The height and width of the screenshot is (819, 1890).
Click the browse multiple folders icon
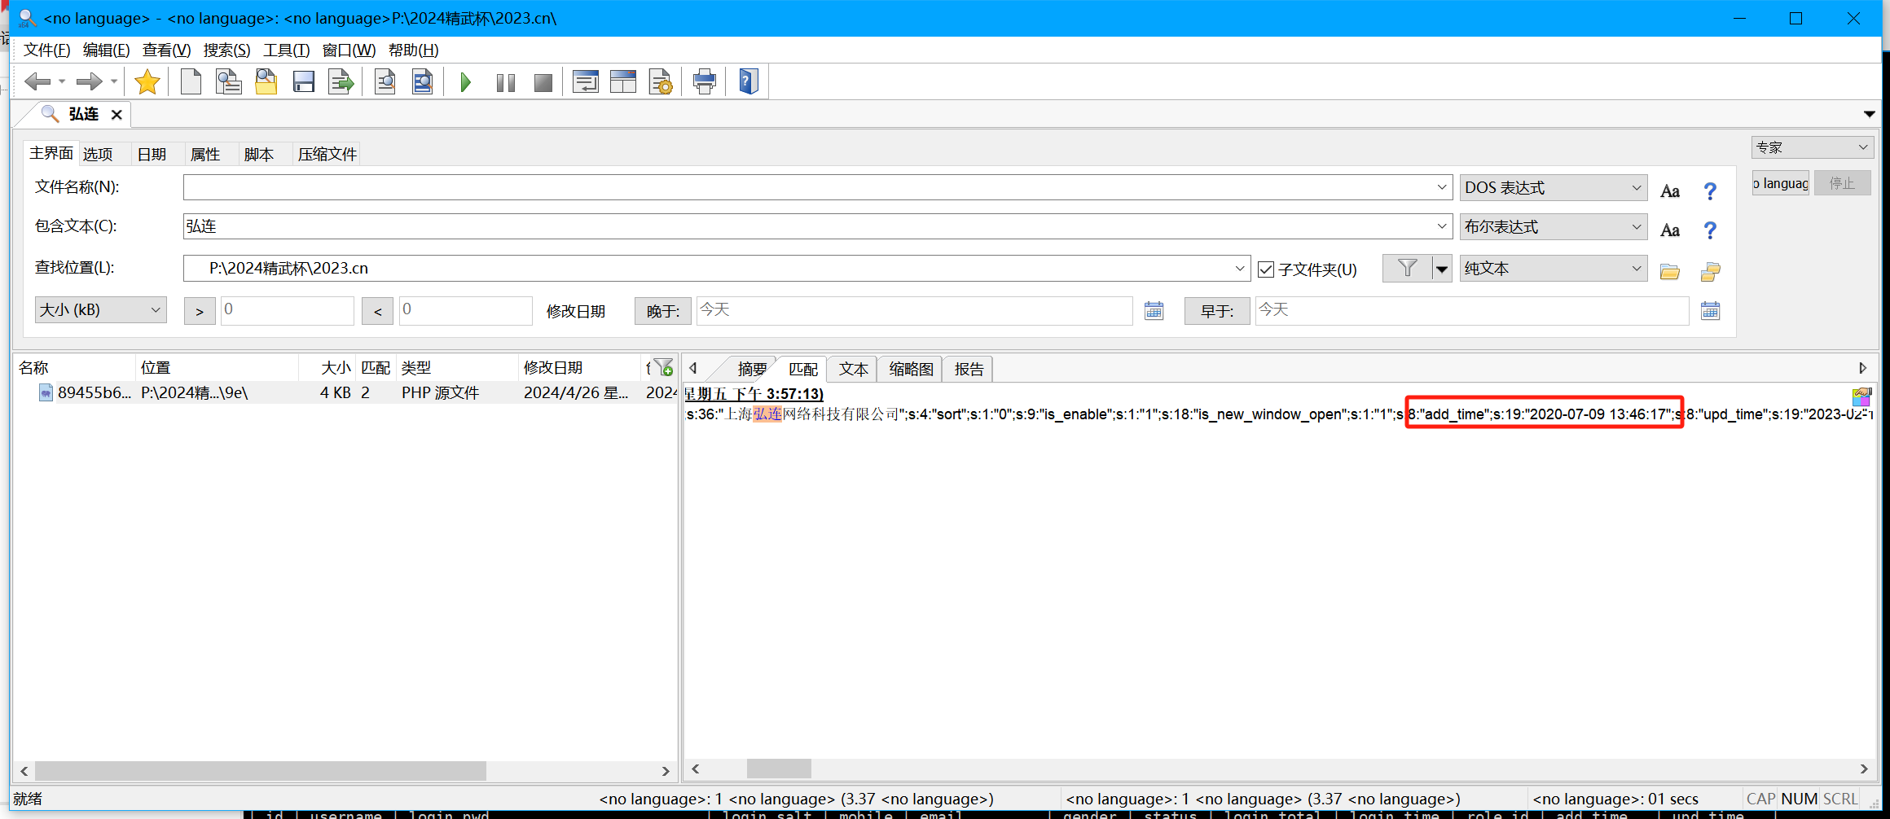point(1711,271)
